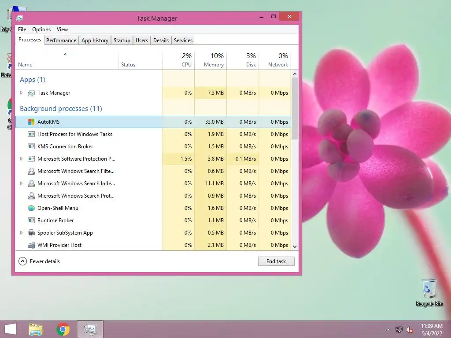This screenshot has width=451, height=338.
Task: Switch to the Services tab
Action: pyautogui.click(x=183, y=40)
